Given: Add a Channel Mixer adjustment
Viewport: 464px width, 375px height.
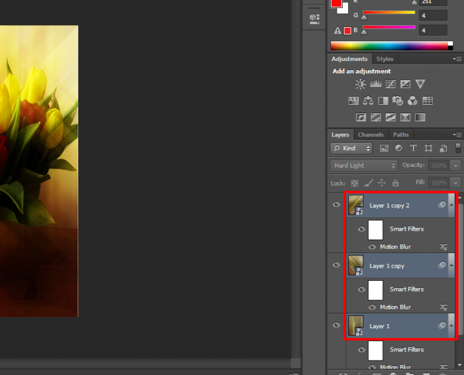Looking at the screenshot, I should click(x=412, y=101).
